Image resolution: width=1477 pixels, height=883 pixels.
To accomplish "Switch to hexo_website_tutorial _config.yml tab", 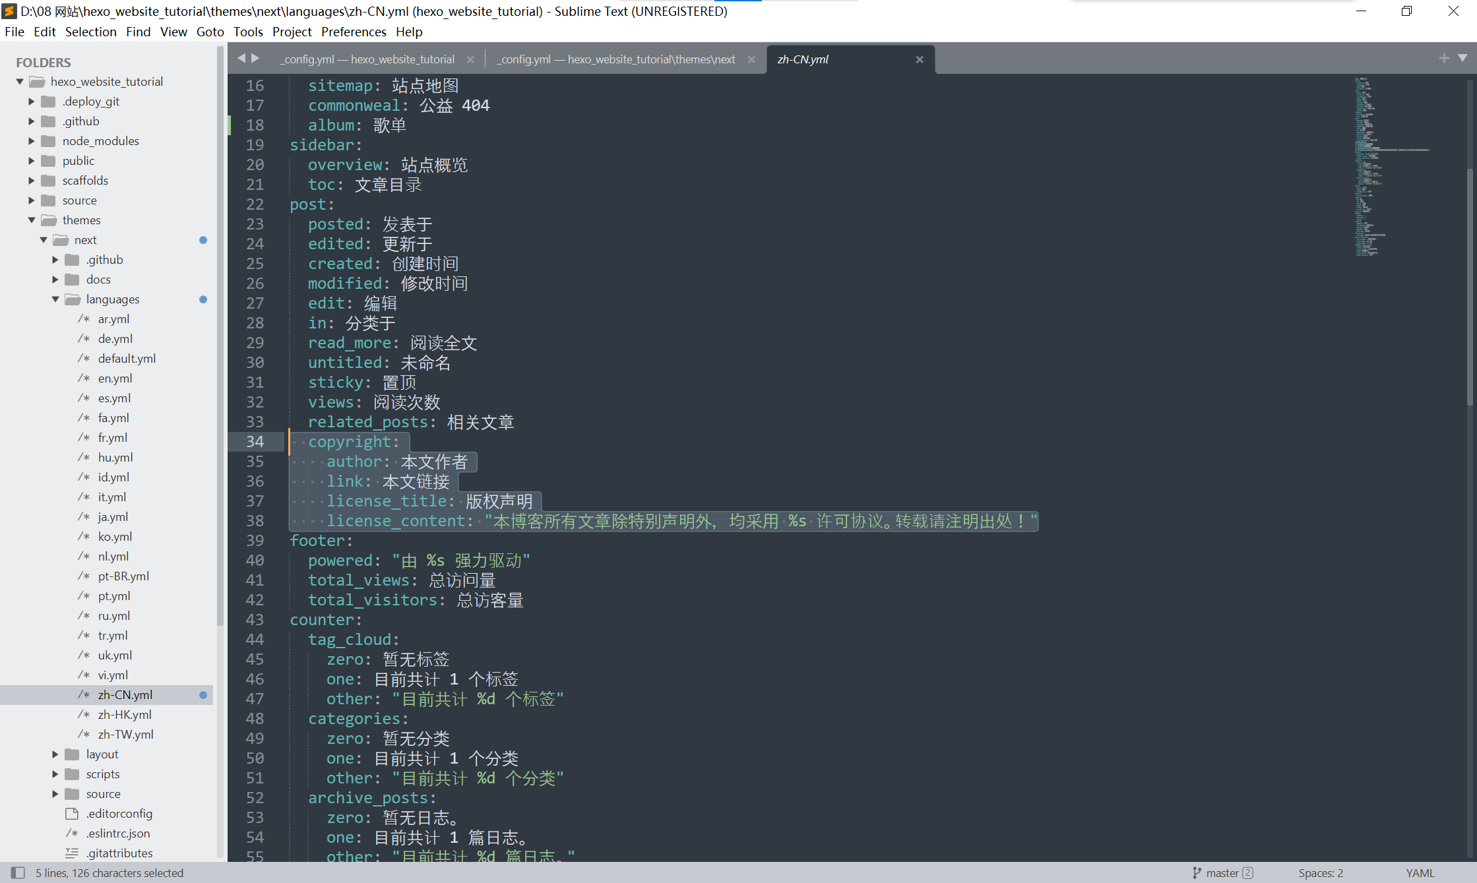I will [x=369, y=59].
